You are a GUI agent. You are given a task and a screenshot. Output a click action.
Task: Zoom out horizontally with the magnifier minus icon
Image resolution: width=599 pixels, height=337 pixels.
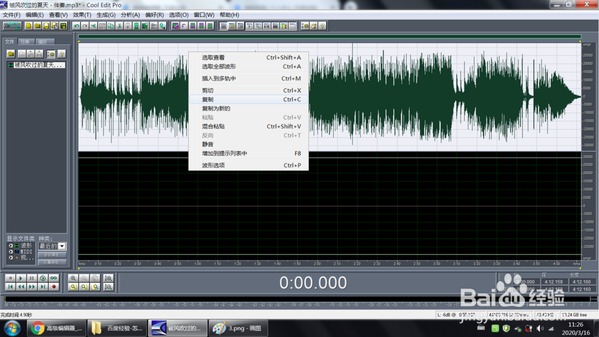pos(84,278)
